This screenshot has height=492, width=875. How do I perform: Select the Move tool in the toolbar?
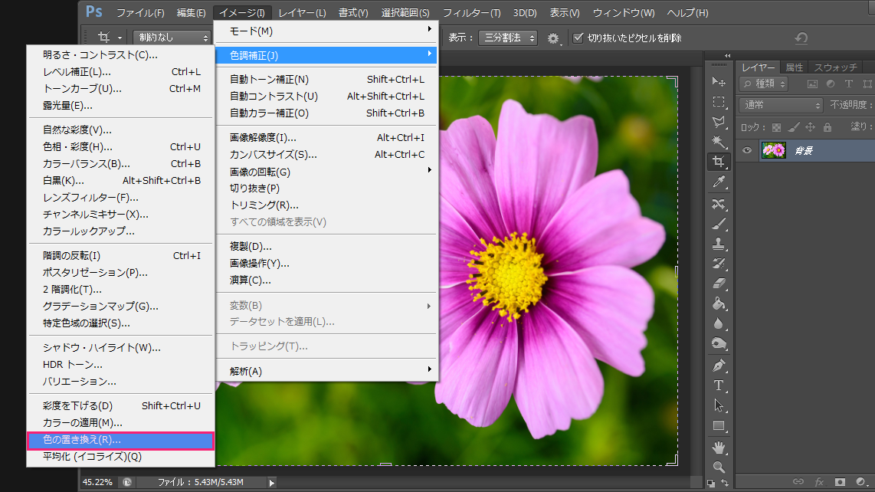coord(719,82)
